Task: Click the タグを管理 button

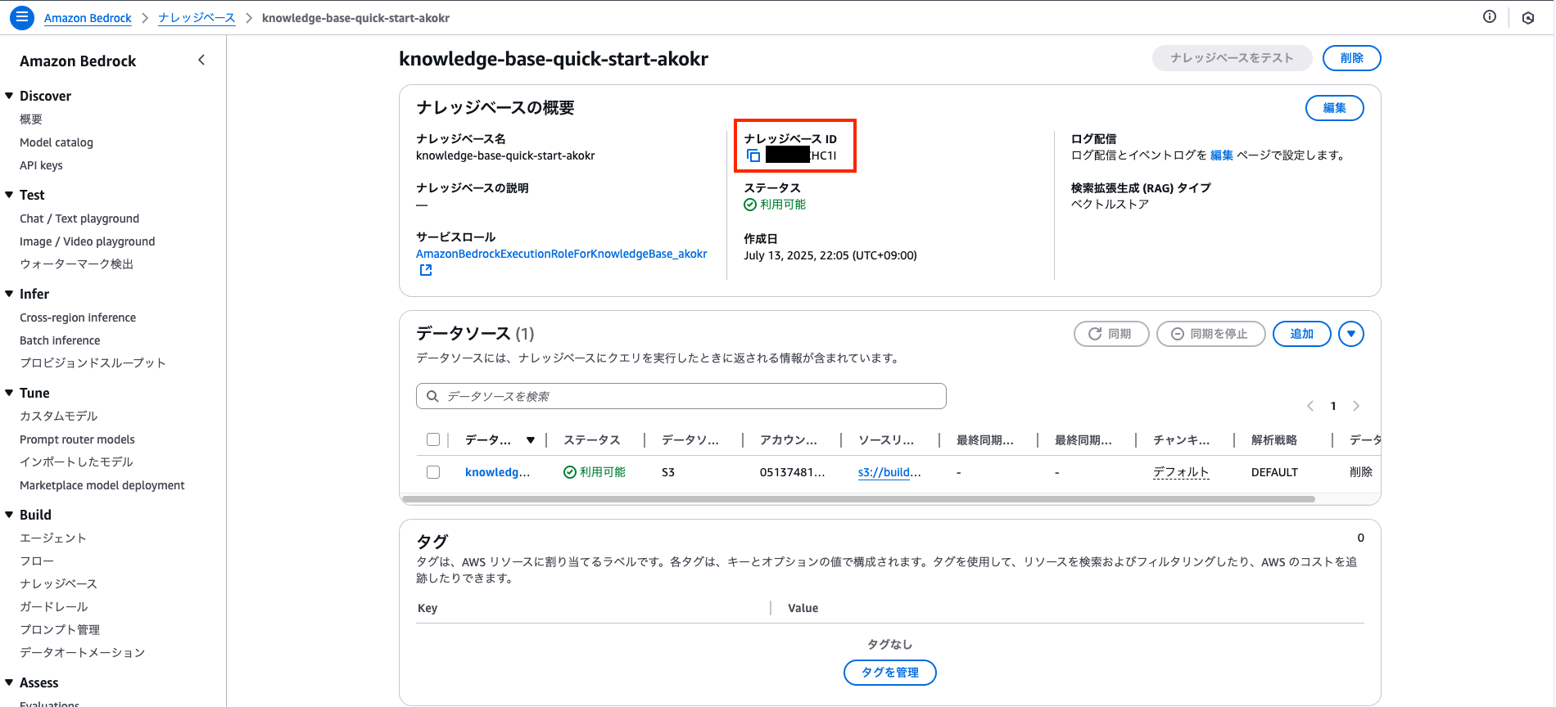Action: click(889, 672)
